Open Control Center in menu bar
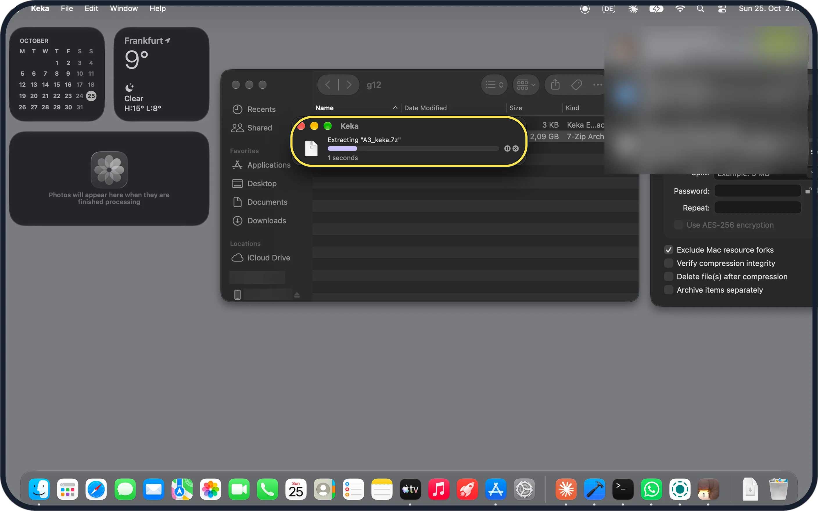Screen dimensions: 818x511 point(722,9)
